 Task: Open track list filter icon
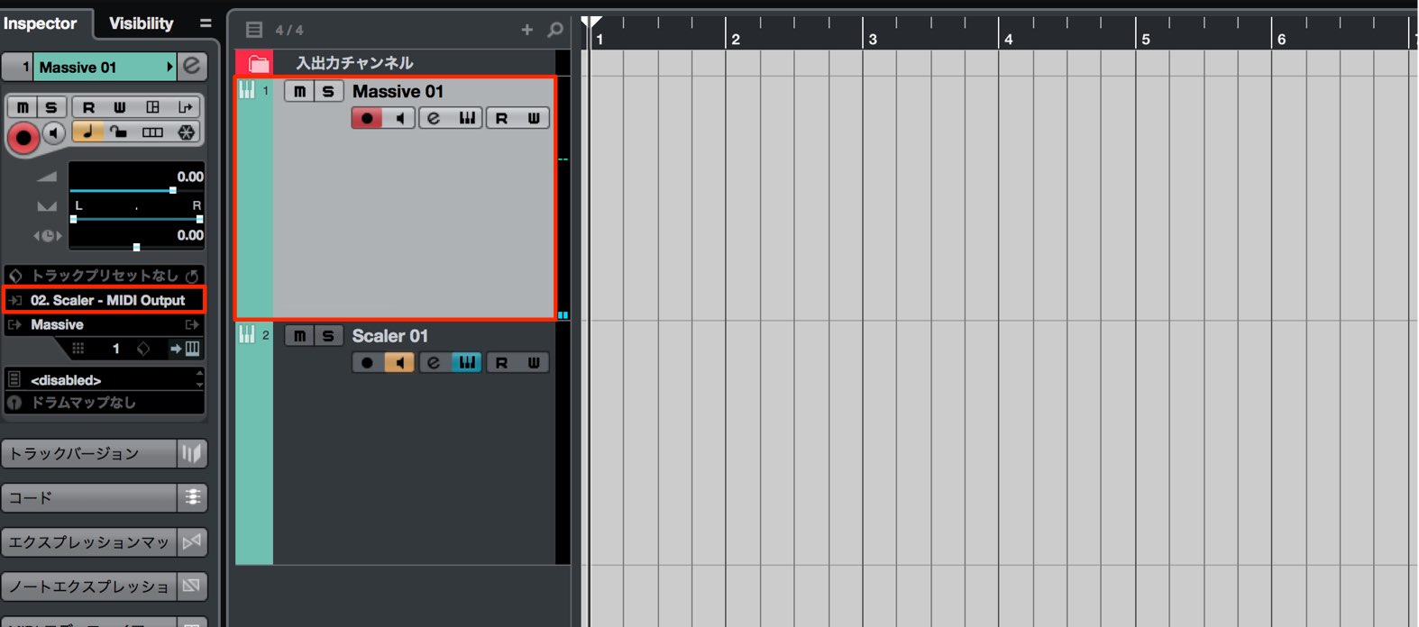tap(254, 30)
